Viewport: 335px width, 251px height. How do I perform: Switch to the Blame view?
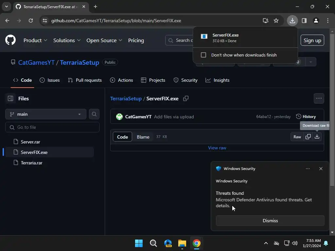[x=143, y=137]
